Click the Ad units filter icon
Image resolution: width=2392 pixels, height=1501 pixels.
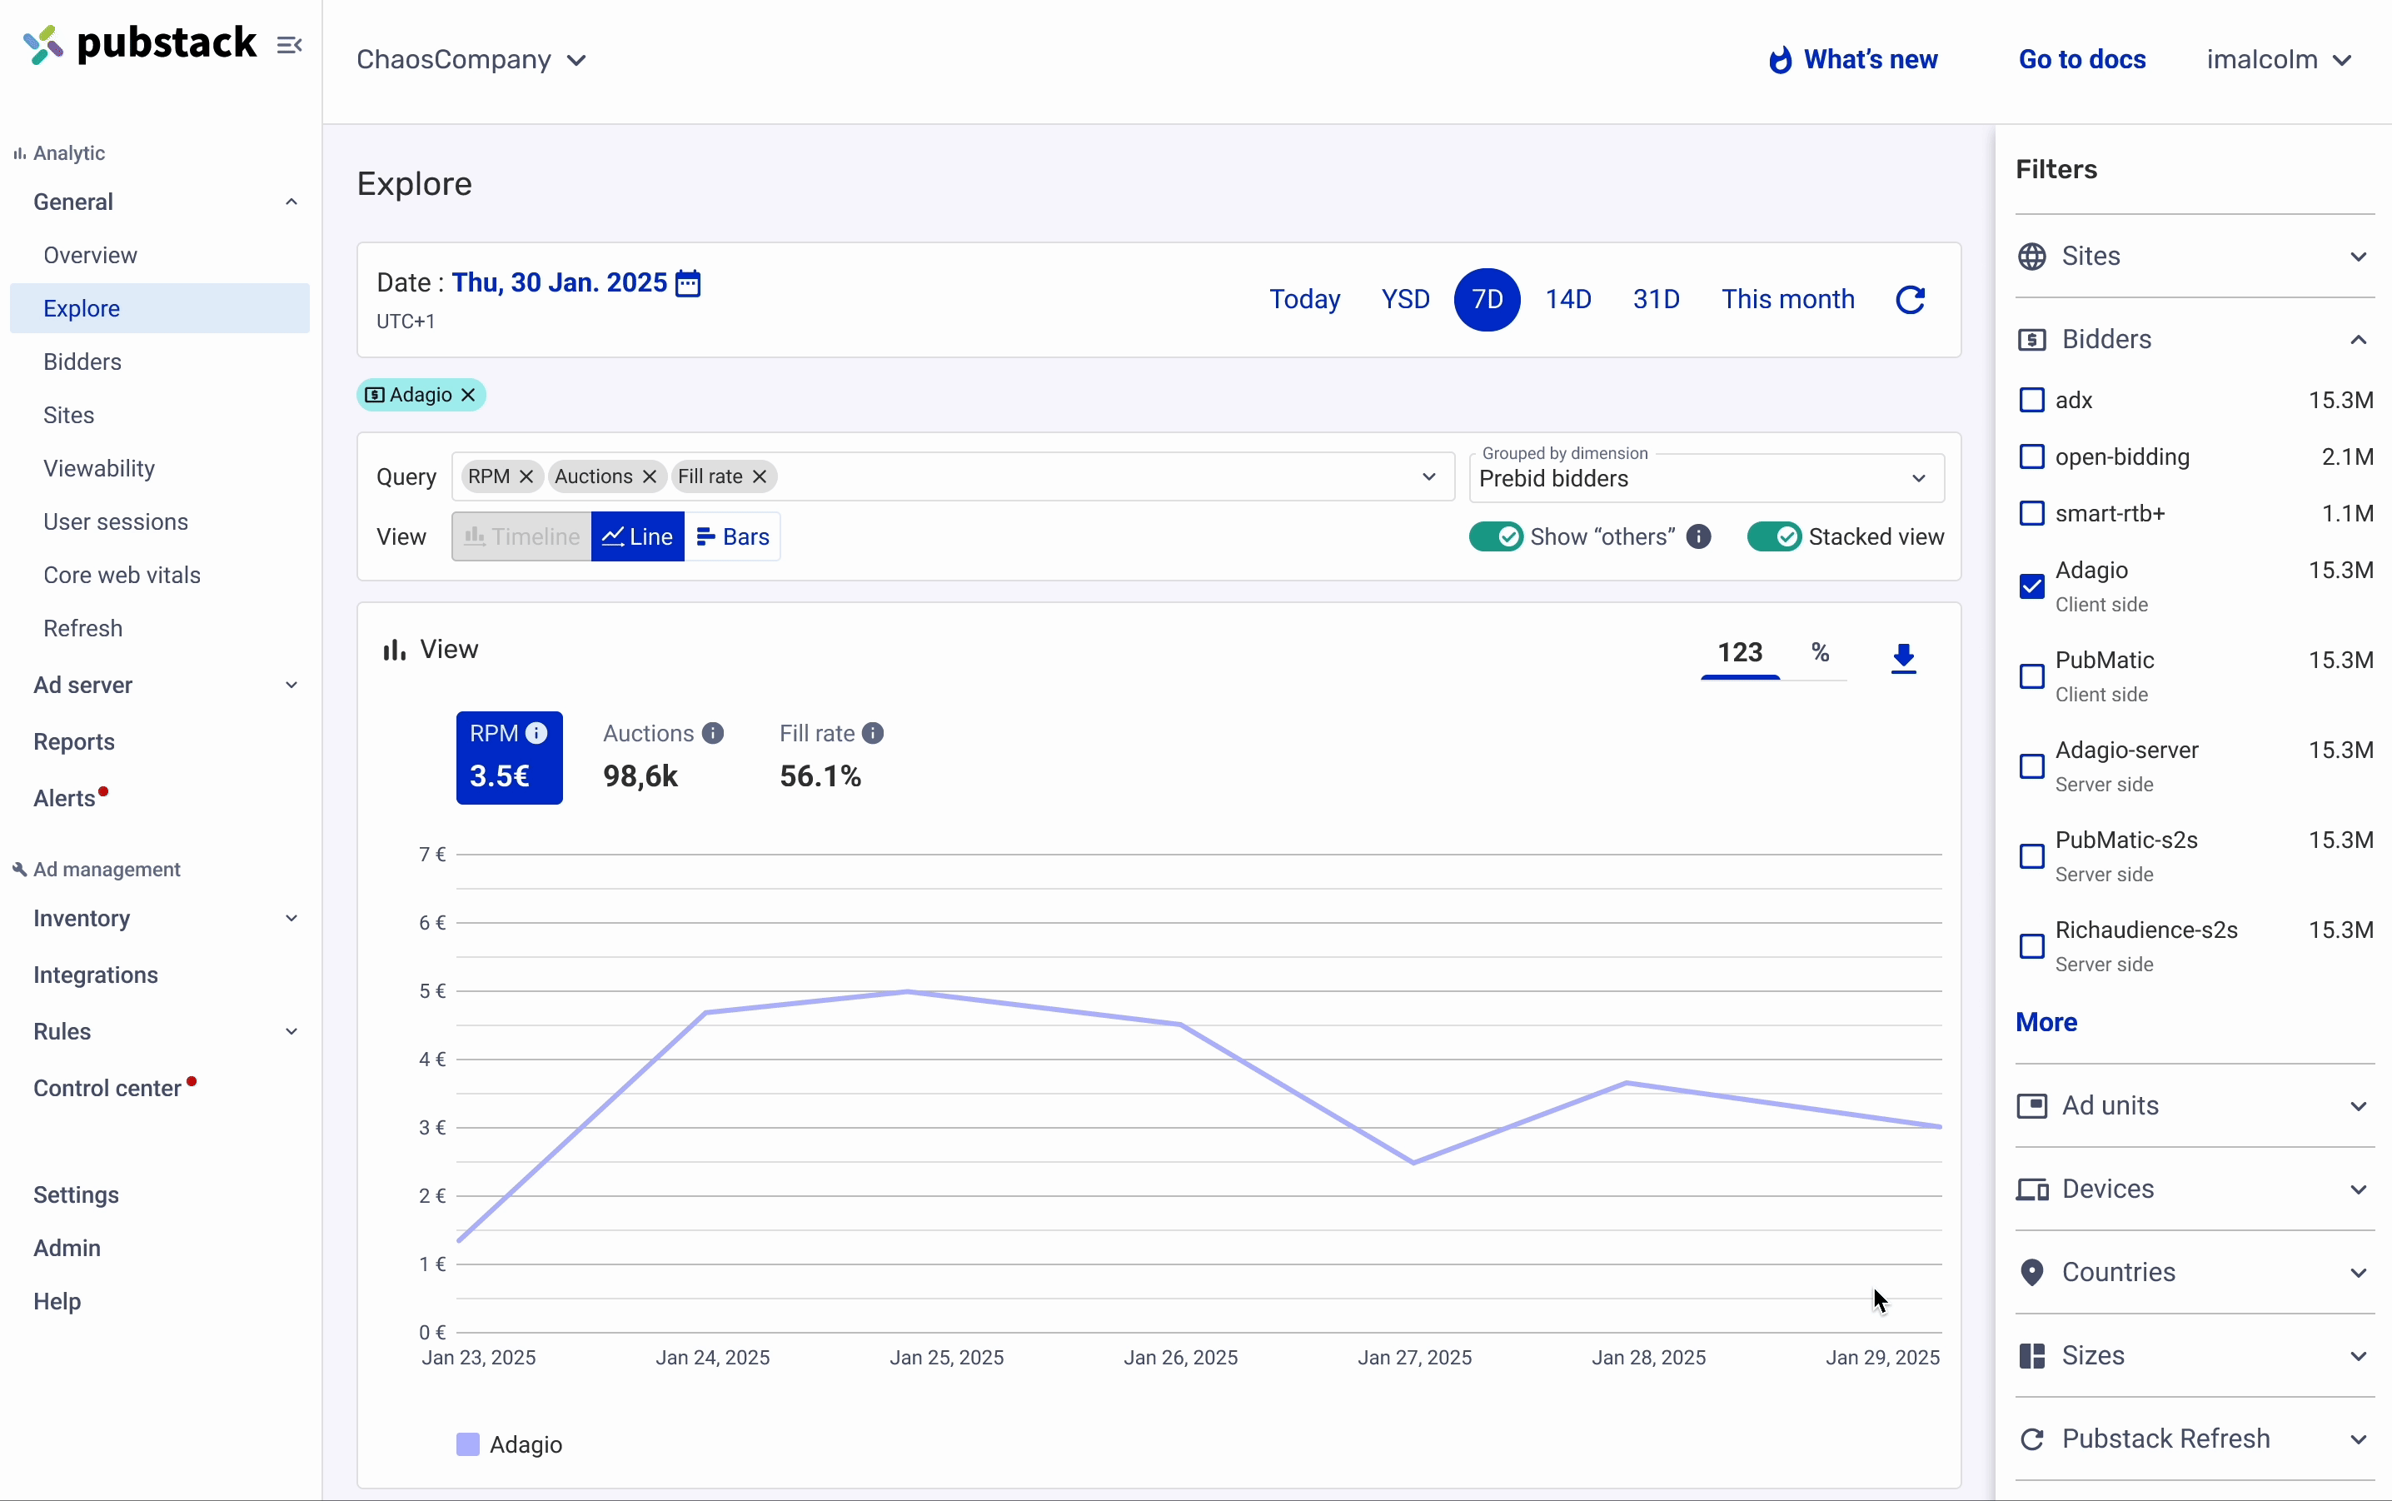point(2033,1107)
